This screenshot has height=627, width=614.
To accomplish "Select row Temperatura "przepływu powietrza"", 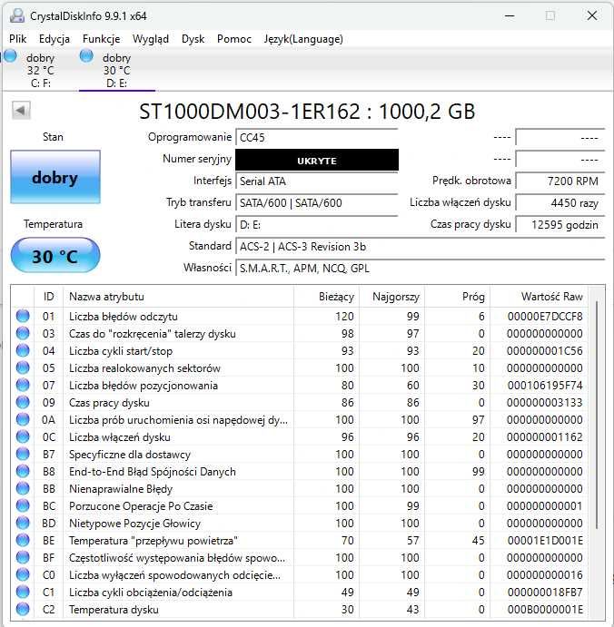I will [300, 540].
